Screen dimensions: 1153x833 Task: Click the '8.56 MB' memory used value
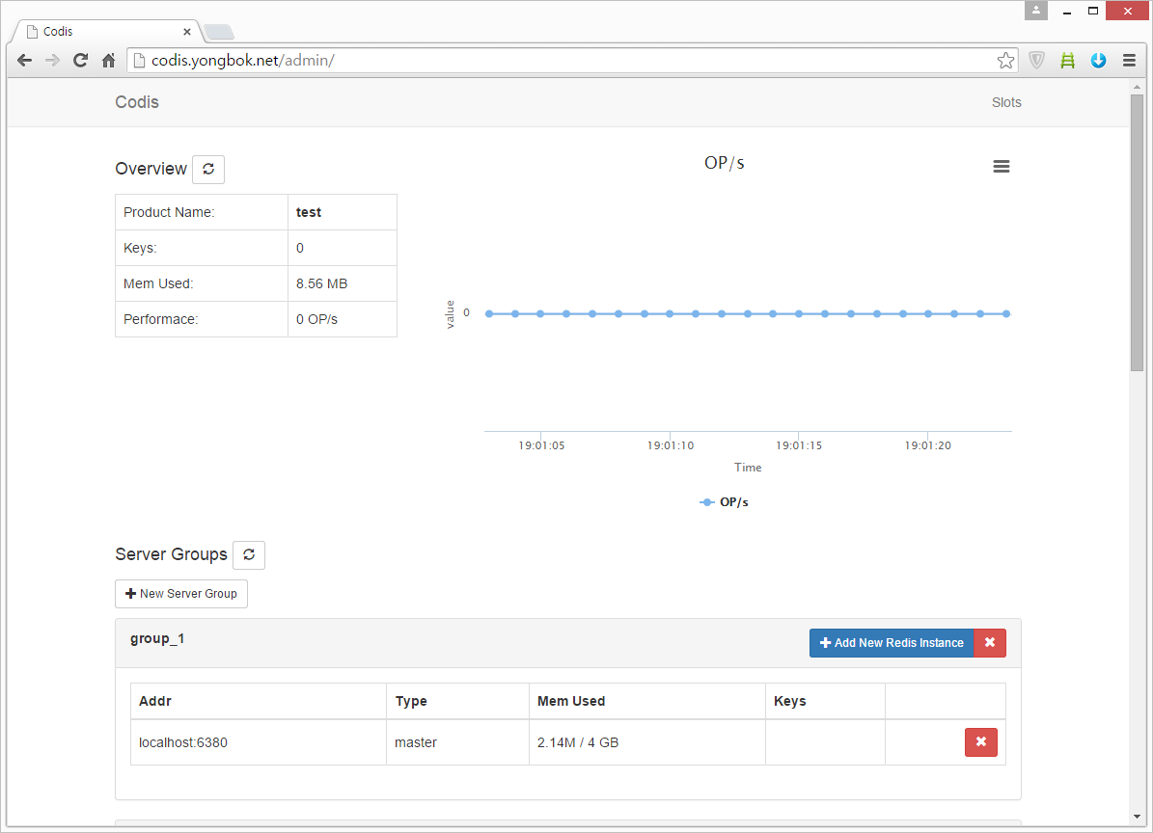[x=321, y=283]
